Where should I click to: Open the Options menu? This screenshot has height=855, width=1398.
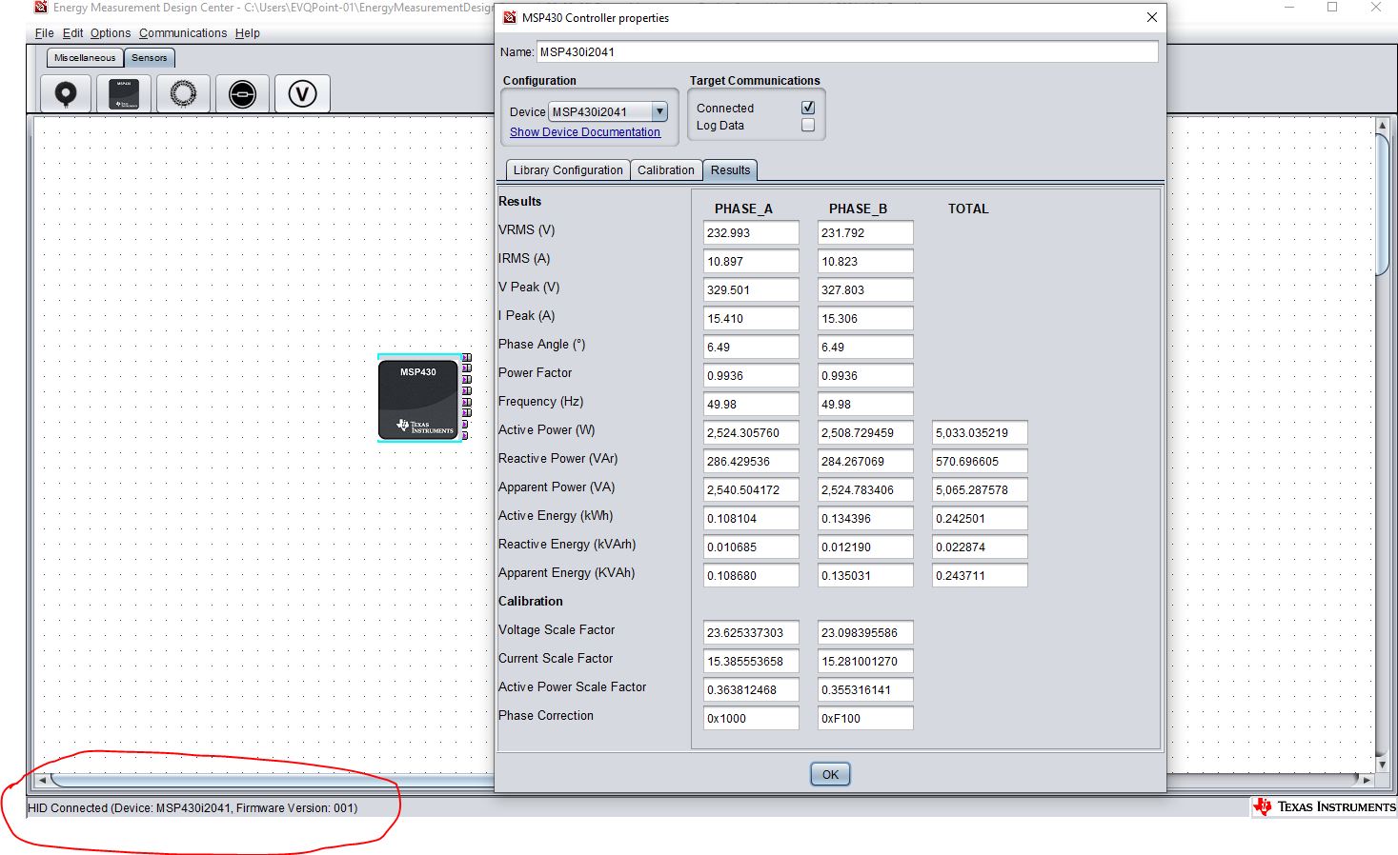110,32
